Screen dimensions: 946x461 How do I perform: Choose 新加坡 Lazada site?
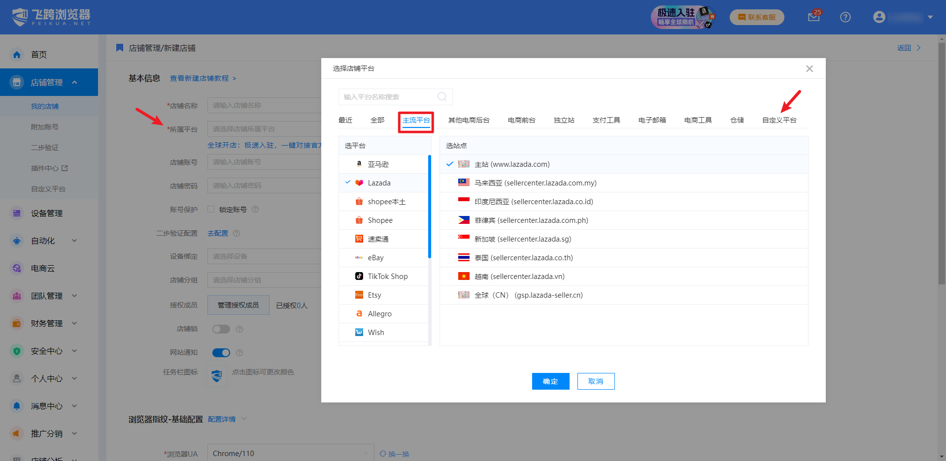[624, 239]
